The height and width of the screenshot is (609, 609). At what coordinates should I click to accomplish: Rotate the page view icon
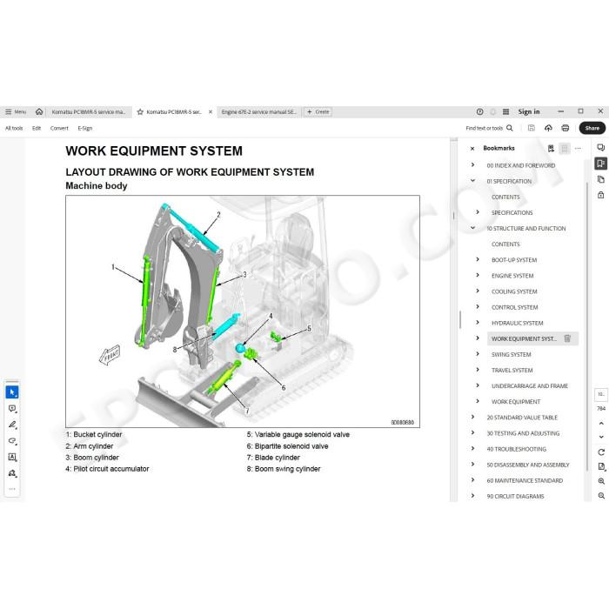pyautogui.click(x=601, y=452)
